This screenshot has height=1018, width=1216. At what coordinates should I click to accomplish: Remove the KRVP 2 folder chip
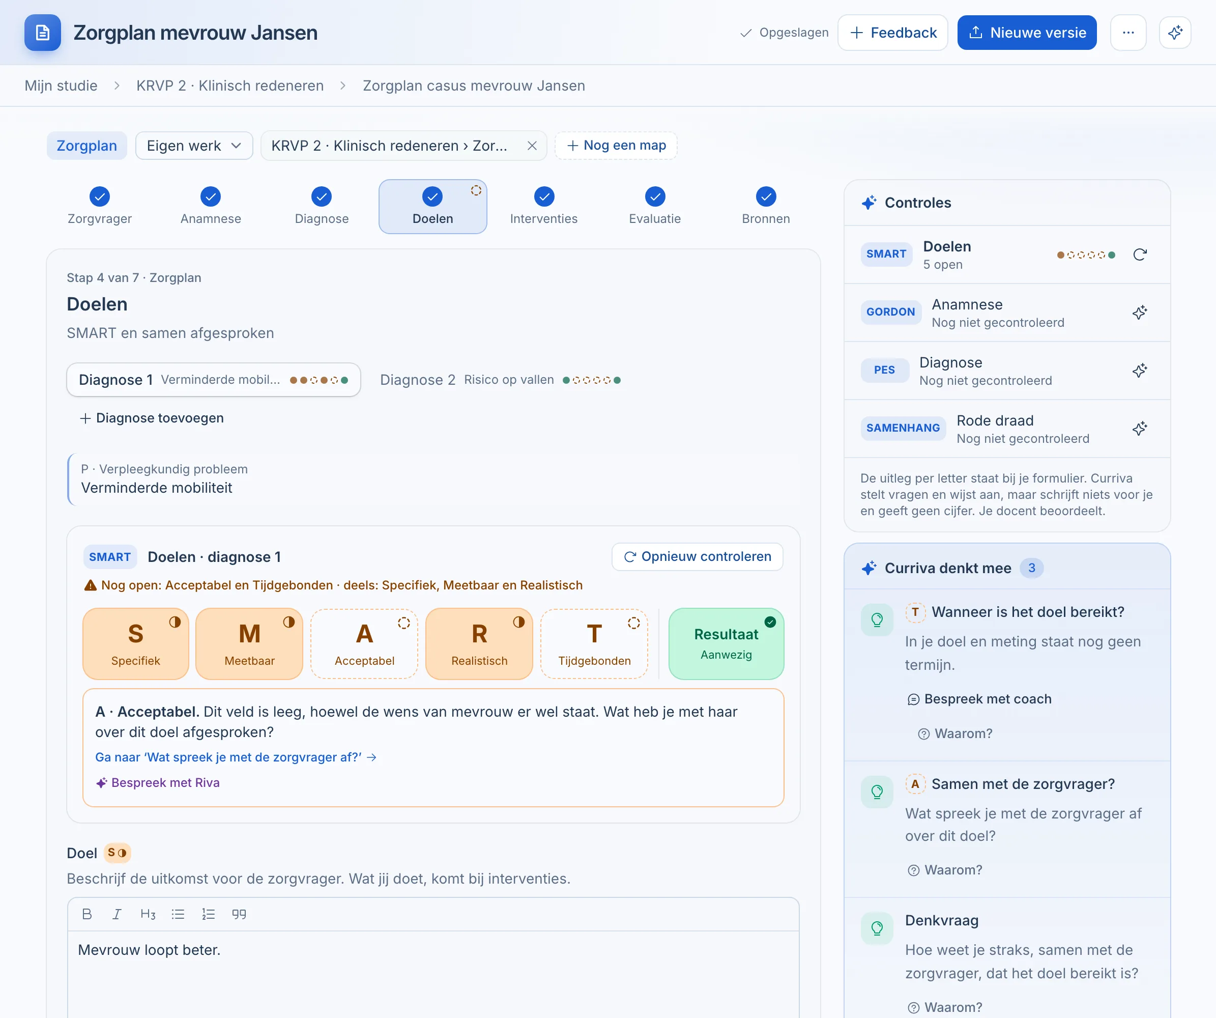point(532,146)
